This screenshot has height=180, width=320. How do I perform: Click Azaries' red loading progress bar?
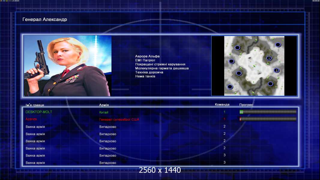pos(268,119)
